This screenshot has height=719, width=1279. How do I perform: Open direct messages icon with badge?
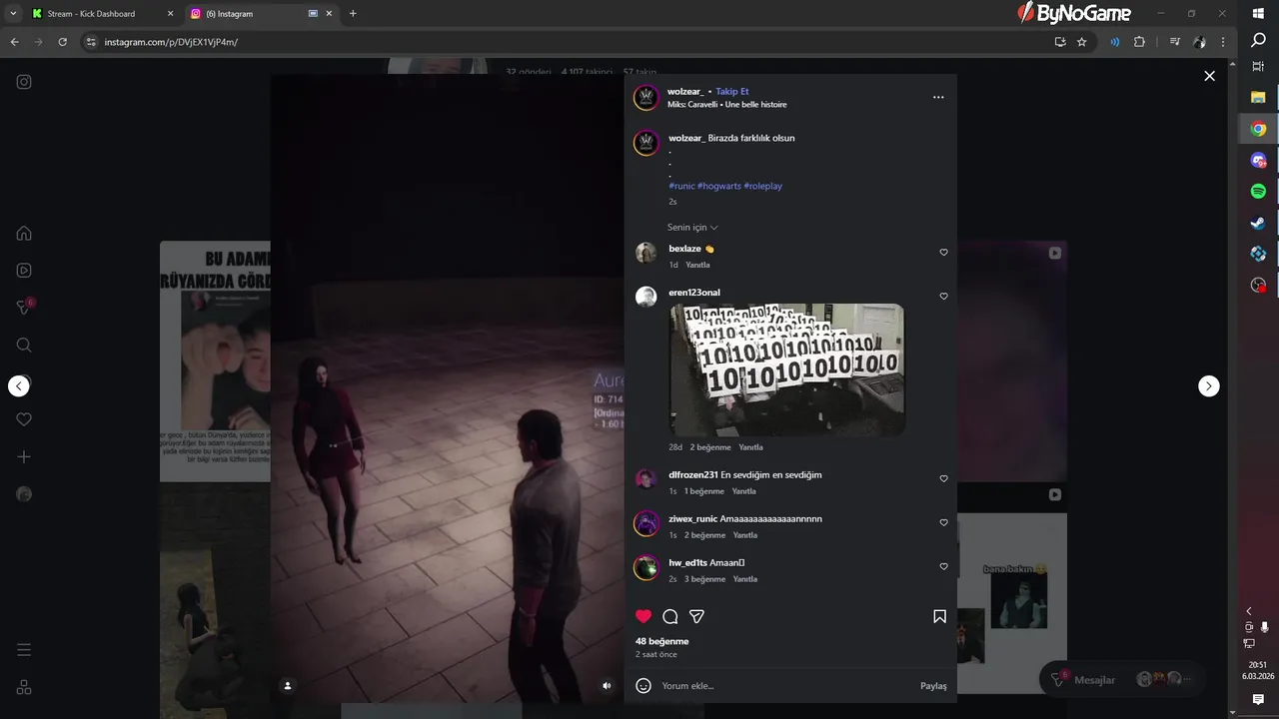24,308
